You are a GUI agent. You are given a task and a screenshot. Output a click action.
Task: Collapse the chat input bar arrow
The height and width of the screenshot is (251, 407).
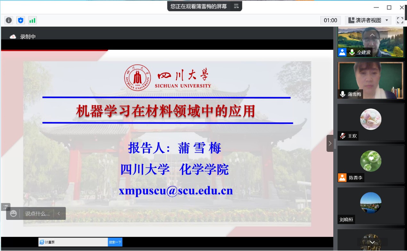coord(59,213)
